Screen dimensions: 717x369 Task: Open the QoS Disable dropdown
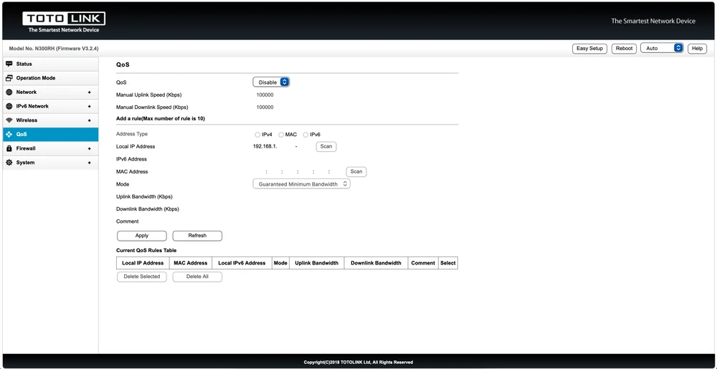coord(271,82)
